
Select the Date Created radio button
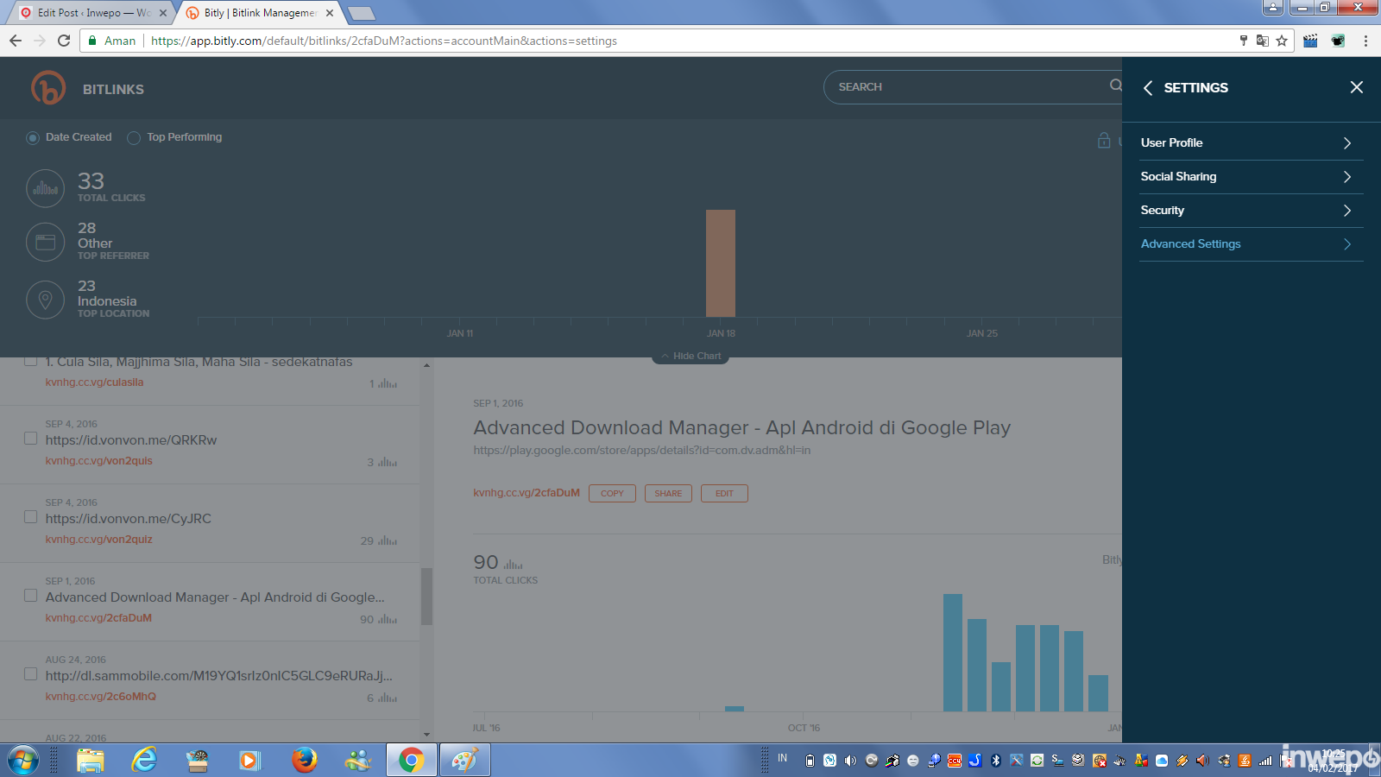click(33, 138)
